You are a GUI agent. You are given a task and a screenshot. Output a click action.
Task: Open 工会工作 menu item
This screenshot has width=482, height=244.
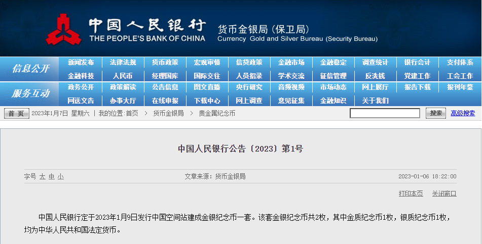460,76
